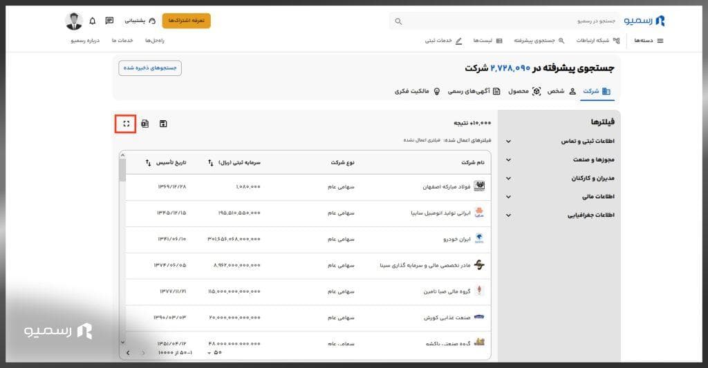This screenshot has width=708, height=368.
Task: Open شبکه ارتباطات in navigation
Action: (598, 41)
